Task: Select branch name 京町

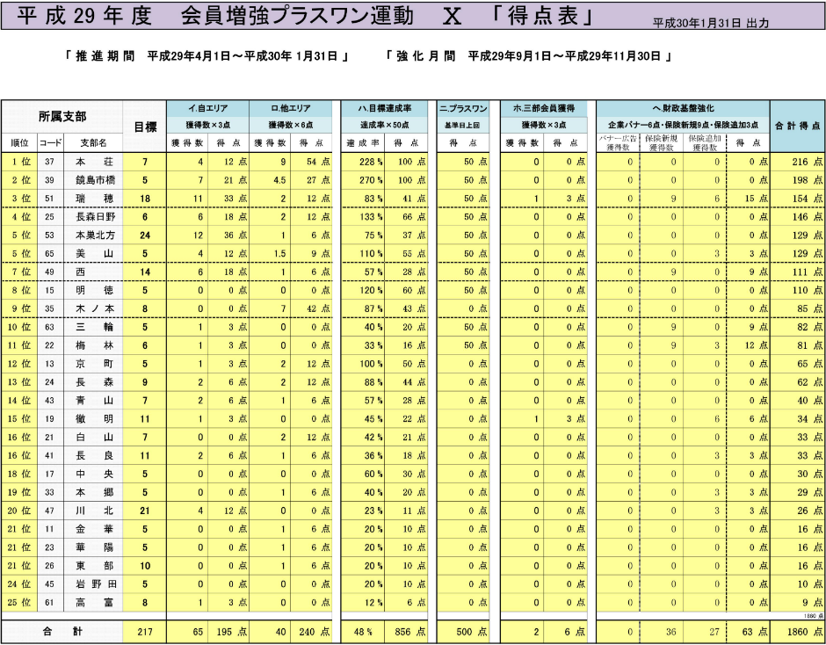Action: 94,364
